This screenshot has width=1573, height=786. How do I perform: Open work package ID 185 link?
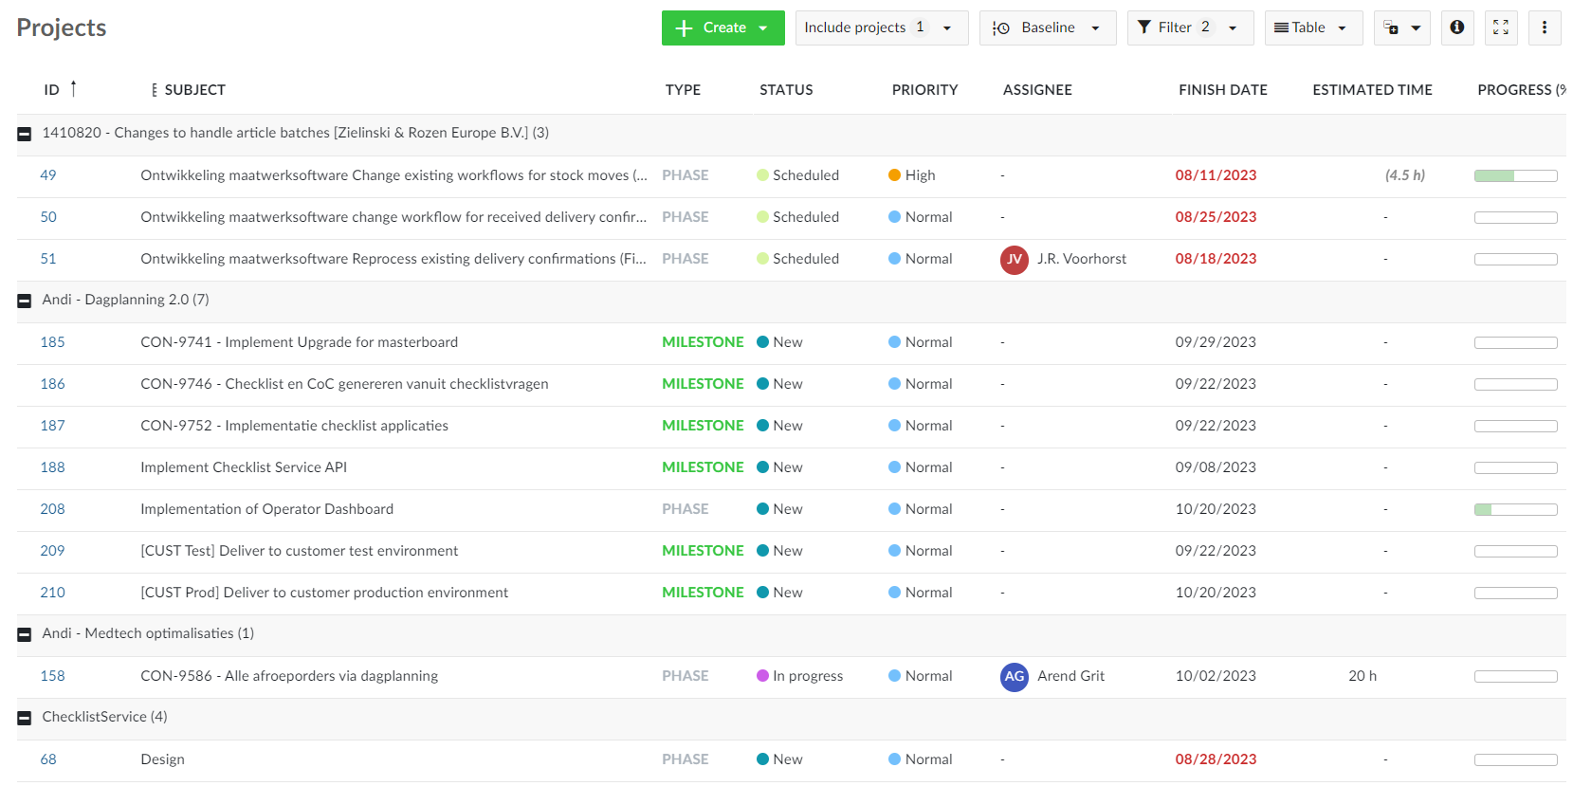coord(52,342)
